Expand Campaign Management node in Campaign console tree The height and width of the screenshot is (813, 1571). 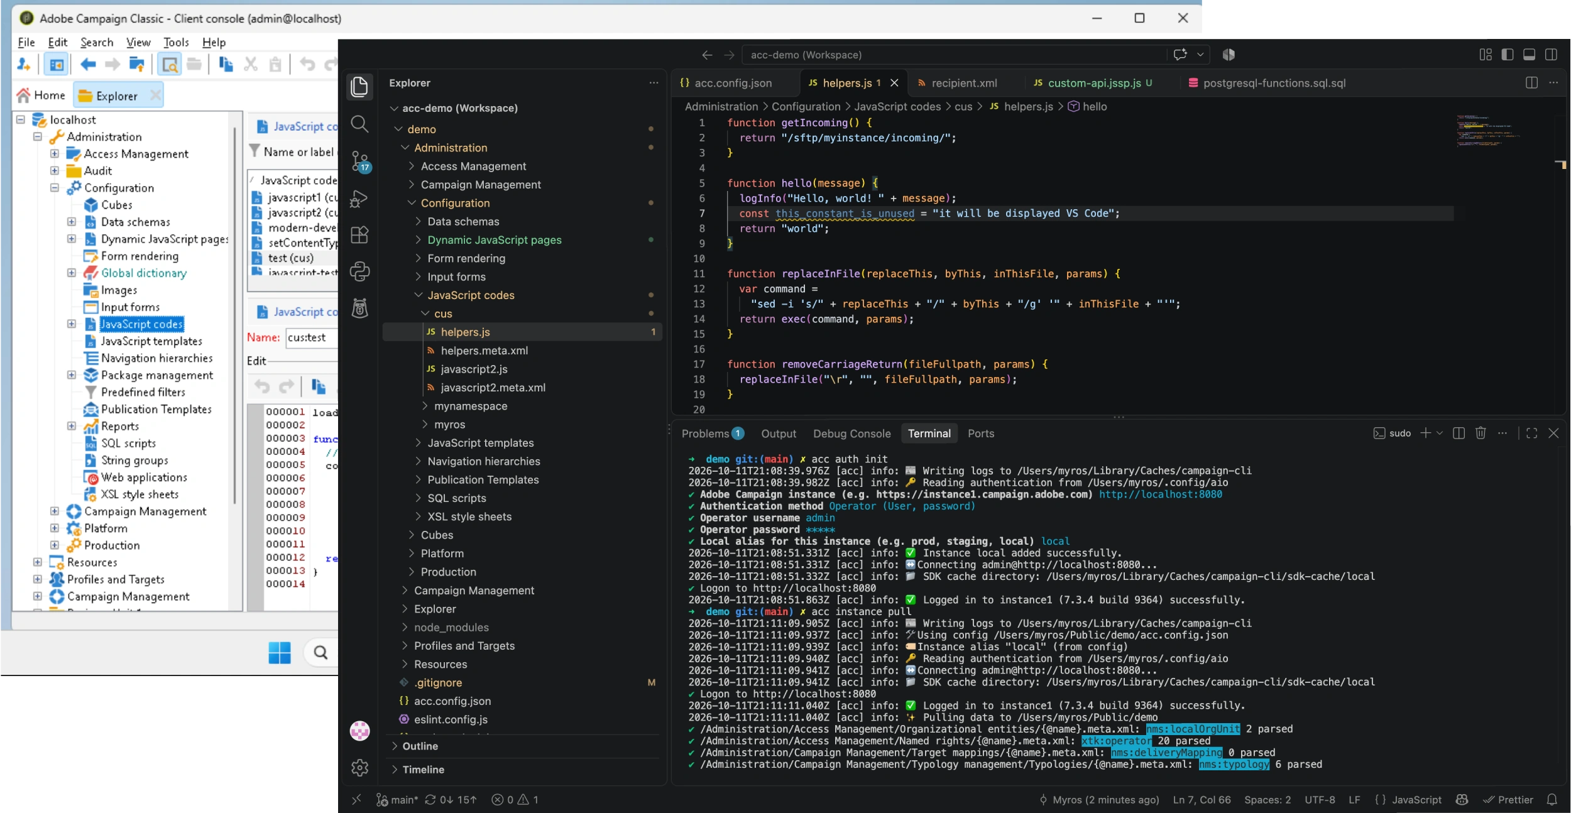tap(55, 511)
